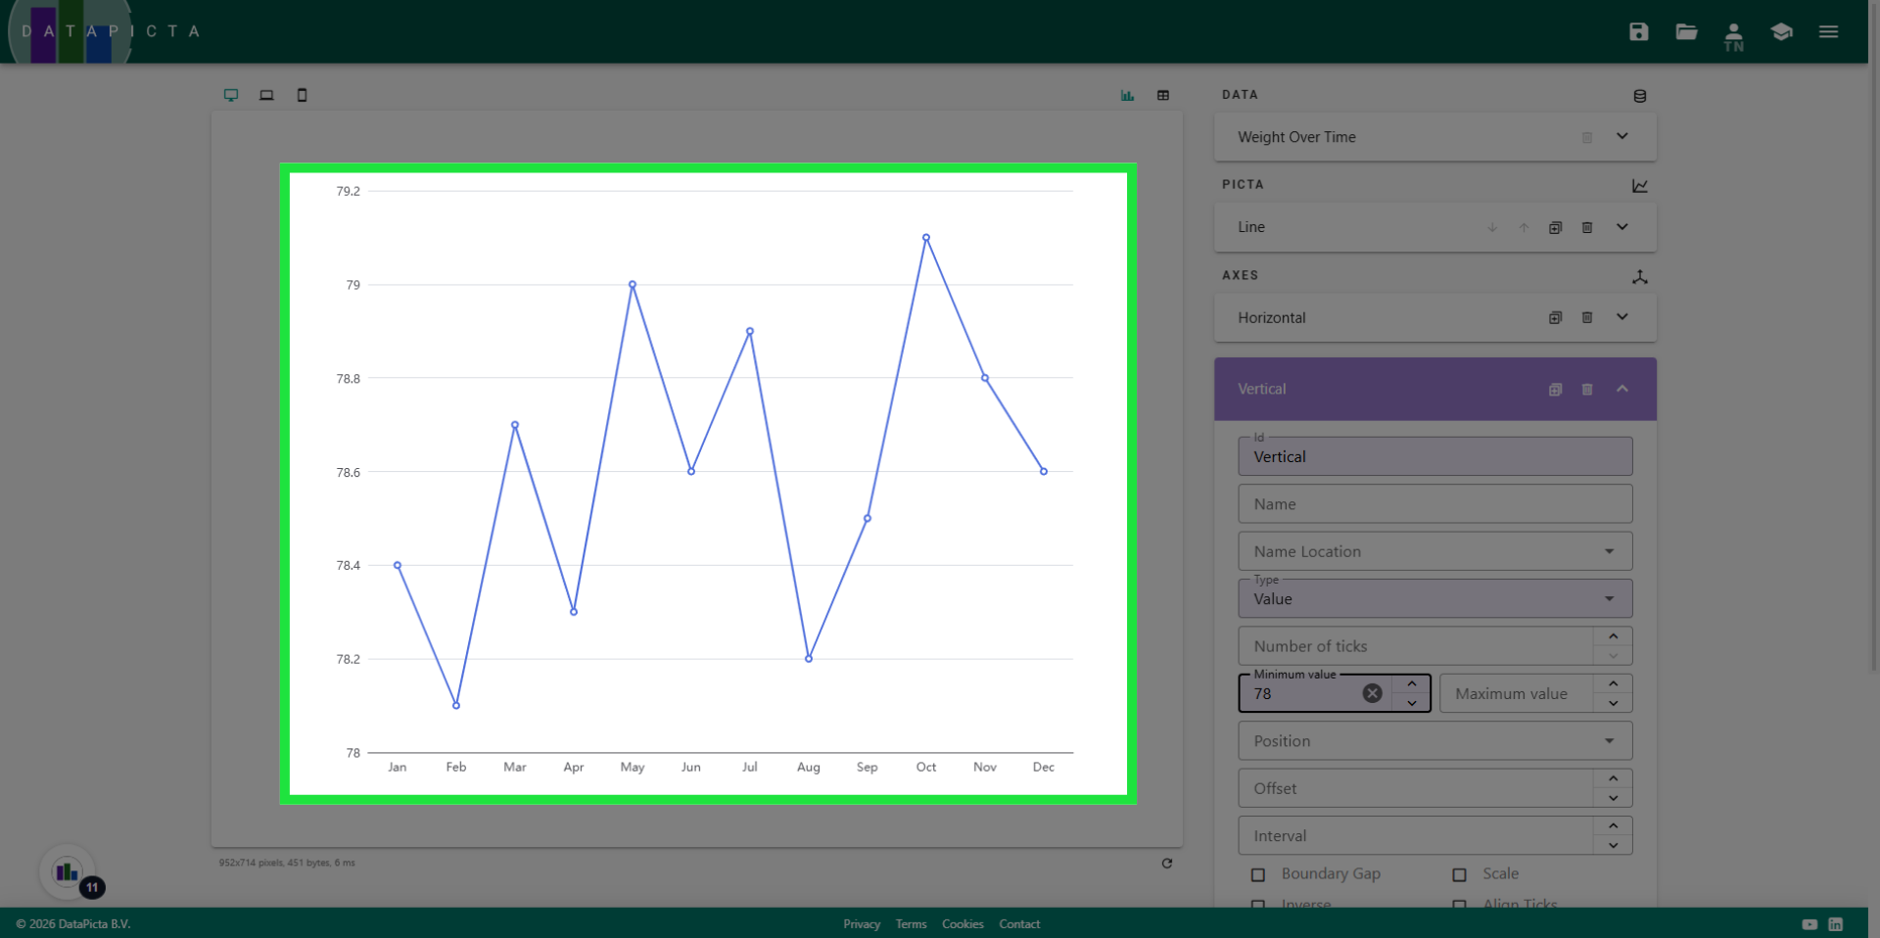Open the Position dropdown
Viewport: 1880px width, 938px height.
pyautogui.click(x=1434, y=741)
